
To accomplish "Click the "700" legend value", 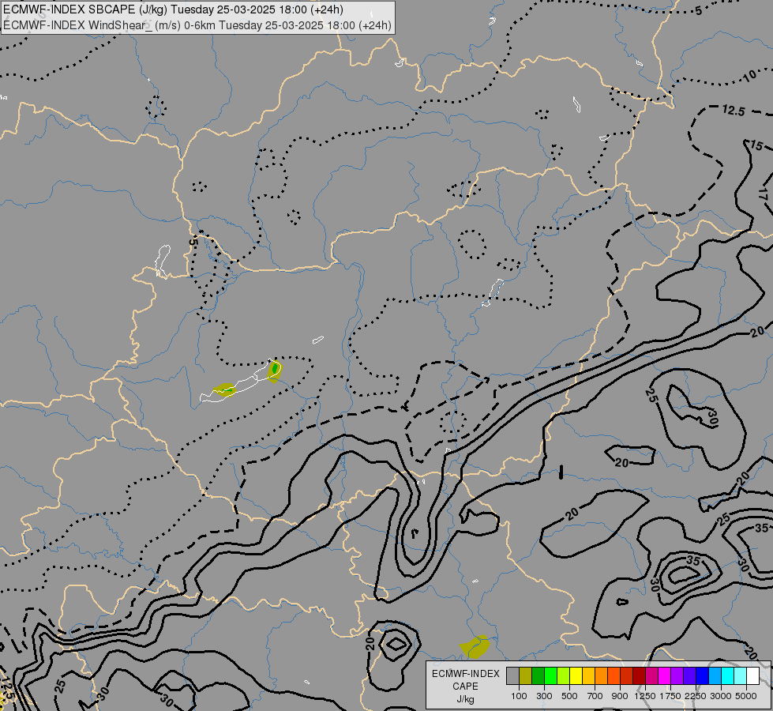I will (595, 696).
